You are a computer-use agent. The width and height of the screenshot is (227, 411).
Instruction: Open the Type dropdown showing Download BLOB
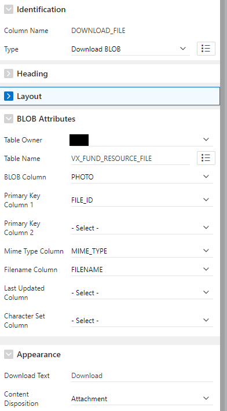[130, 49]
